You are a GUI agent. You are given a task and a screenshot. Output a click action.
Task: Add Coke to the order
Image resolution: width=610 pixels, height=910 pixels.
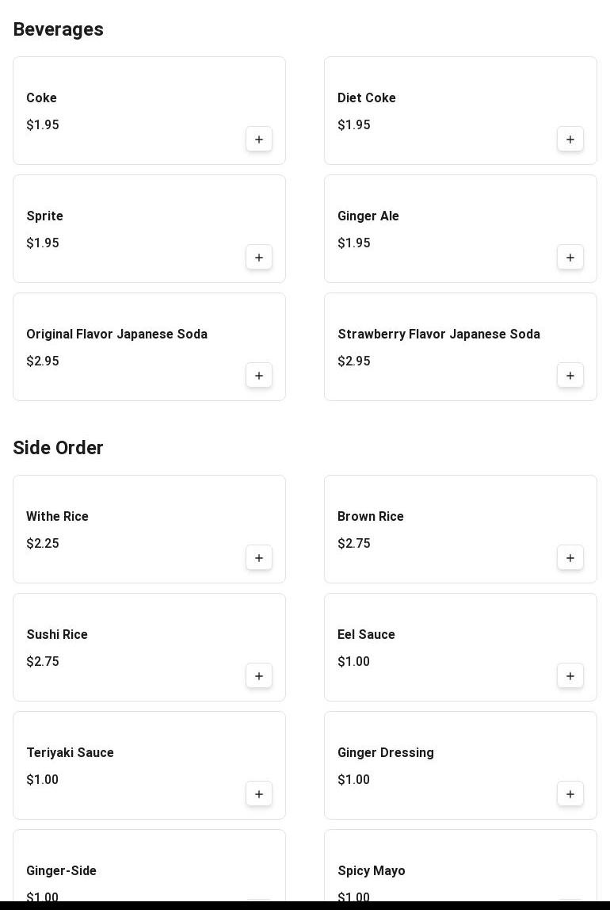tap(259, 140)
